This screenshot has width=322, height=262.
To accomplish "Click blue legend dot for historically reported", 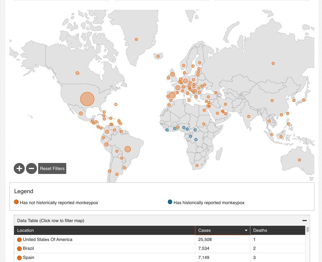I will pyautogui.click(x=170, y=202).
